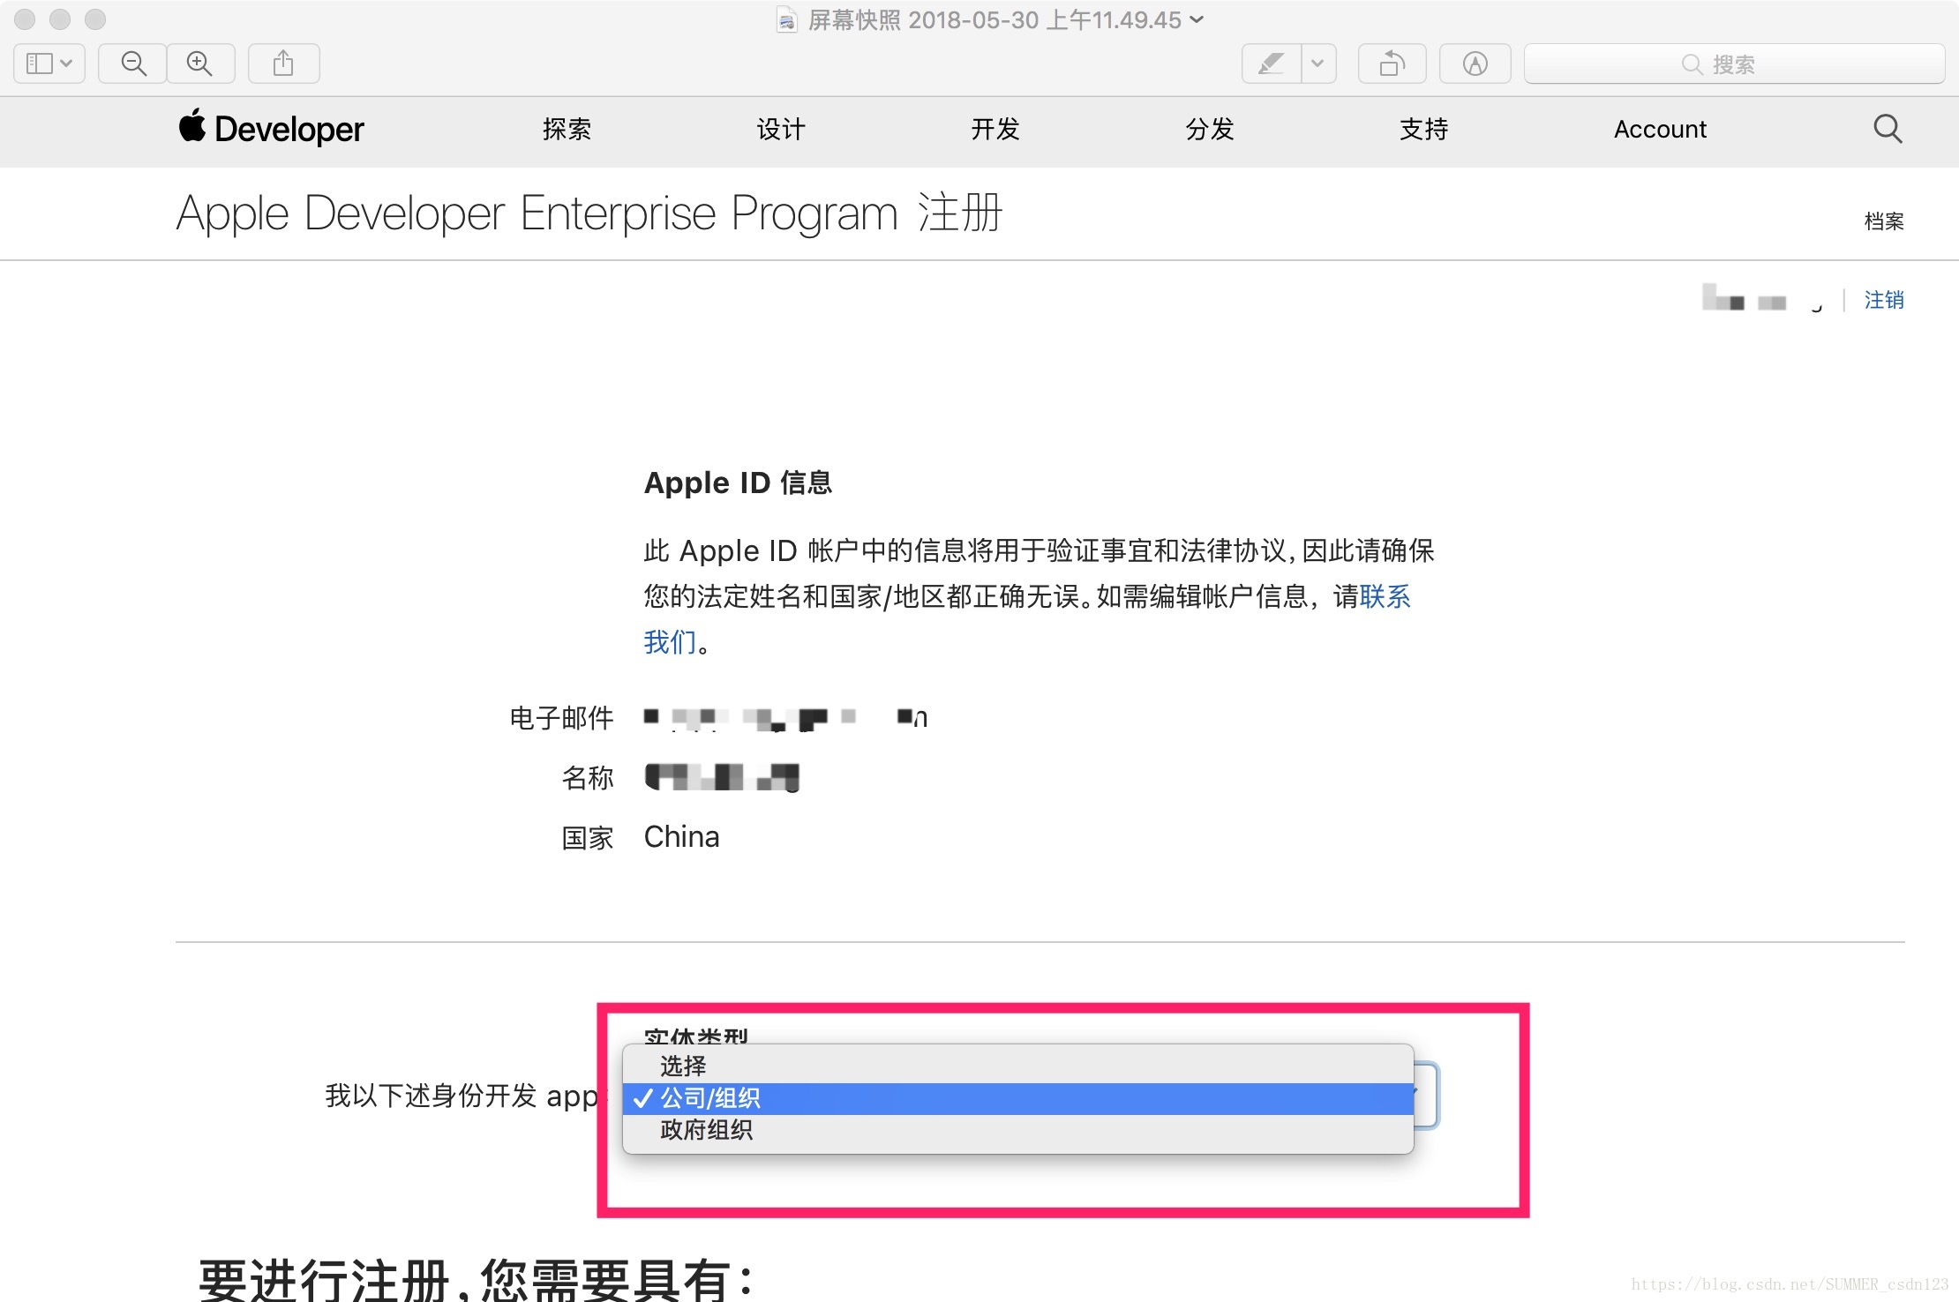
Task: Click the yellow minimize window button
Action: (60, 19)
